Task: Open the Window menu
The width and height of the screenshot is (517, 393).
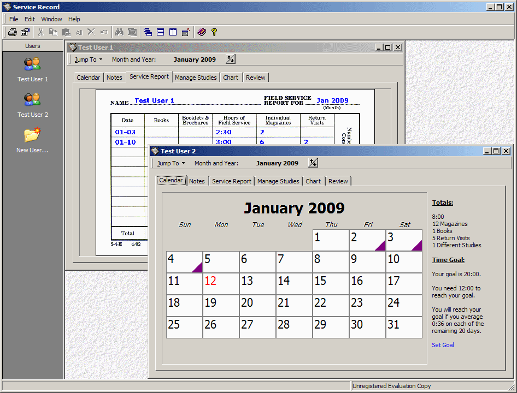Action: pyautogui.click(x=51, y=19)
